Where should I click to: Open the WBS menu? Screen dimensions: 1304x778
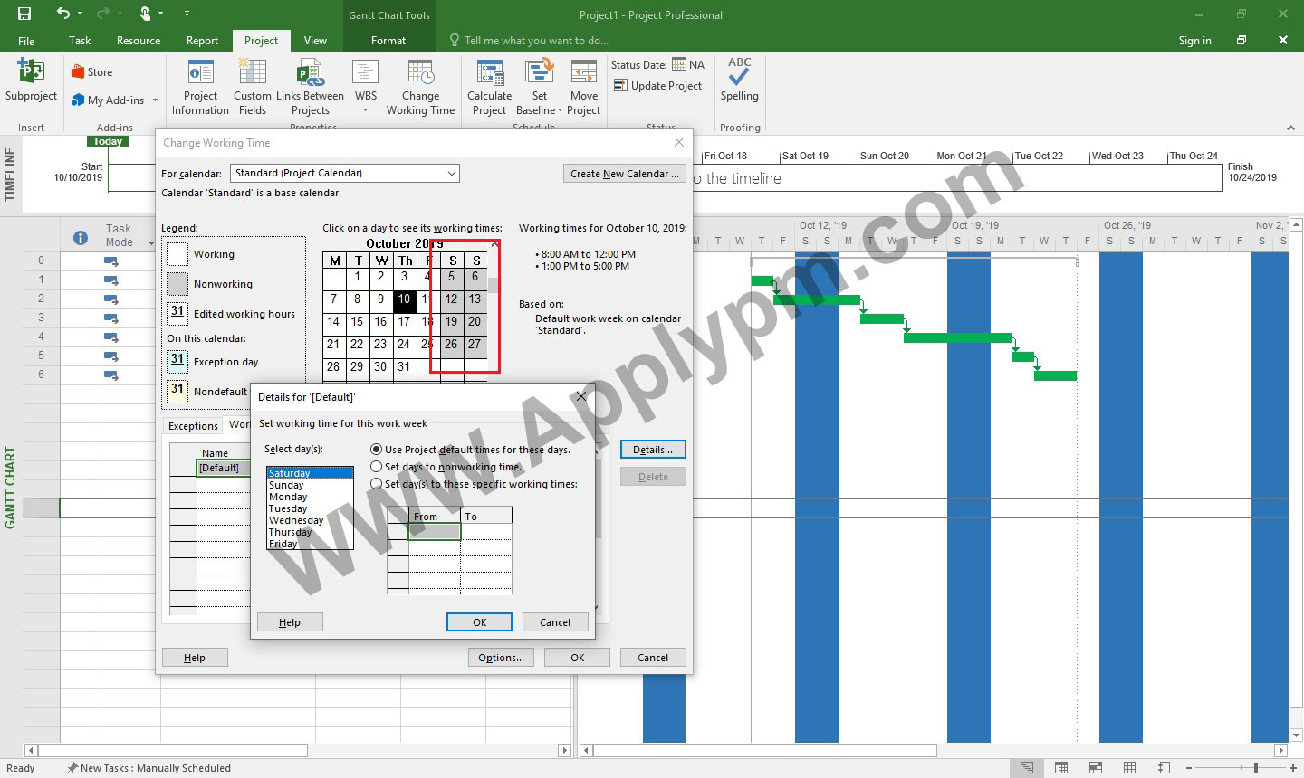click(x=366, y=88)
